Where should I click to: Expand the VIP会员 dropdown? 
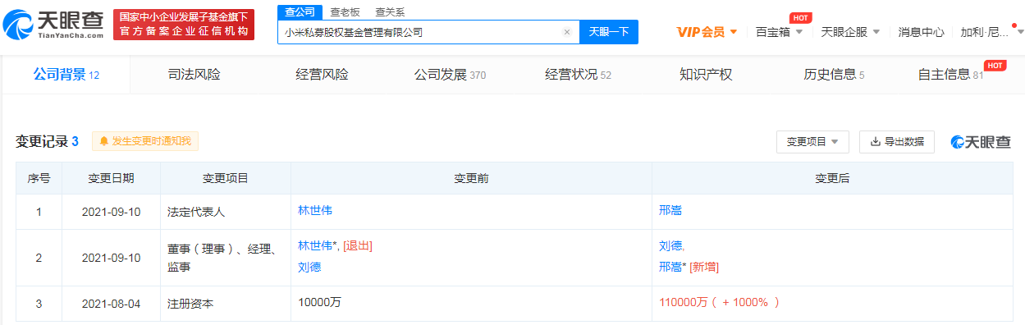707,32
